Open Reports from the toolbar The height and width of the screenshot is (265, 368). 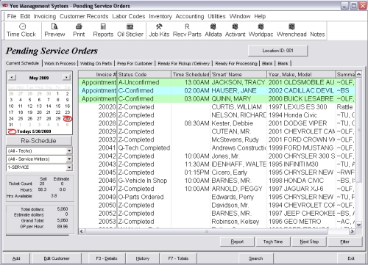pyautogui.click(x=103, y=30)
